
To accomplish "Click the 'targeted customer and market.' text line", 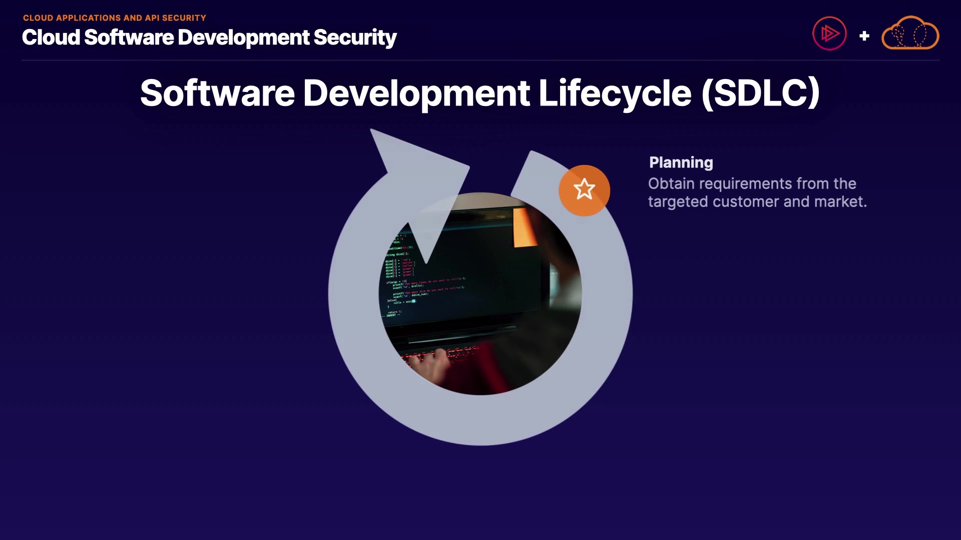I will (757, 201).
